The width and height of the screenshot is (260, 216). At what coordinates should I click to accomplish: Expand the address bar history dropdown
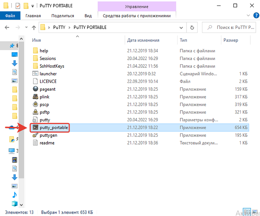point(181,28)
